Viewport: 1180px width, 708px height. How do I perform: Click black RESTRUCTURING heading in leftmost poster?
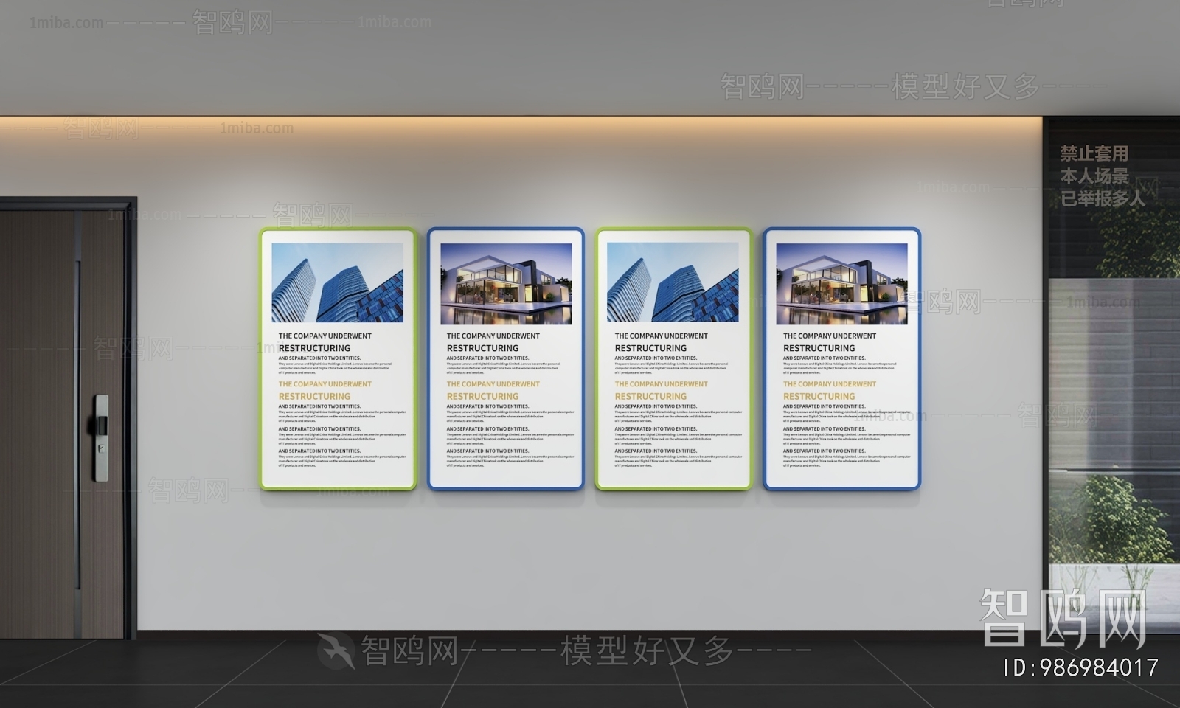pyautogui.click(x=314, y=348)
